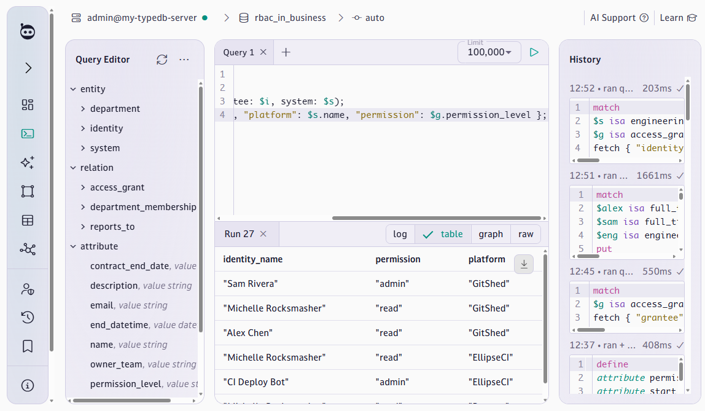The width and height of the screenshot is (705, 411).
Task: Close the Query 1 tab
Action: point(263,52)
